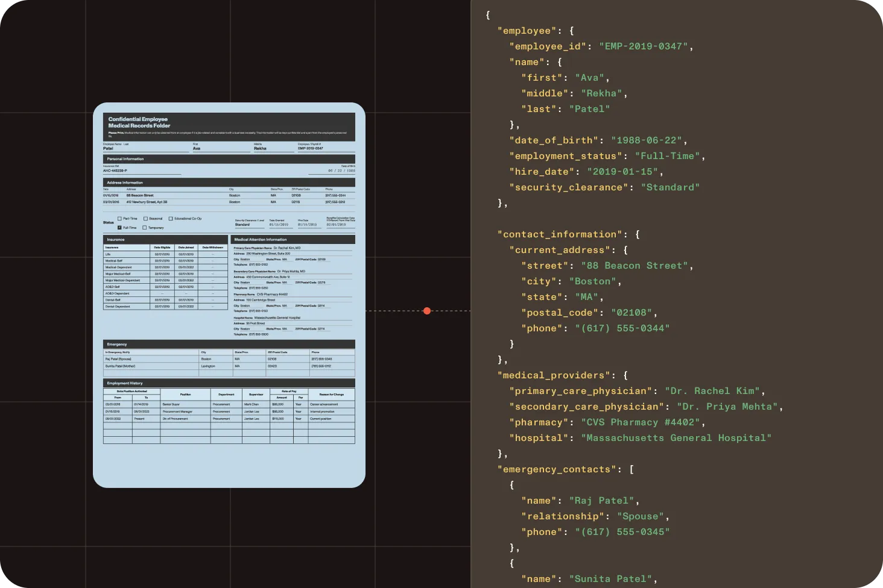Click the "name": "Raj Patel" JSON line
The image size is (883, 588).
[x=580, y=501]
